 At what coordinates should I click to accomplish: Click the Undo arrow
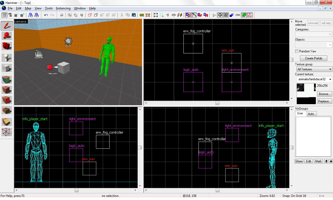coord(46,15)
